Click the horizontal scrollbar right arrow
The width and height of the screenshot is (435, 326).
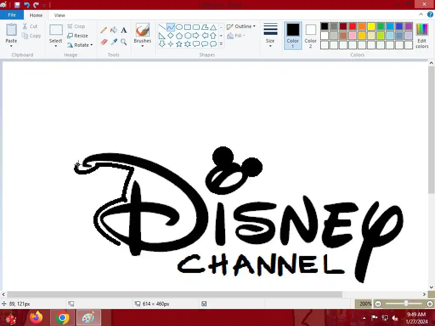[424, 294]
